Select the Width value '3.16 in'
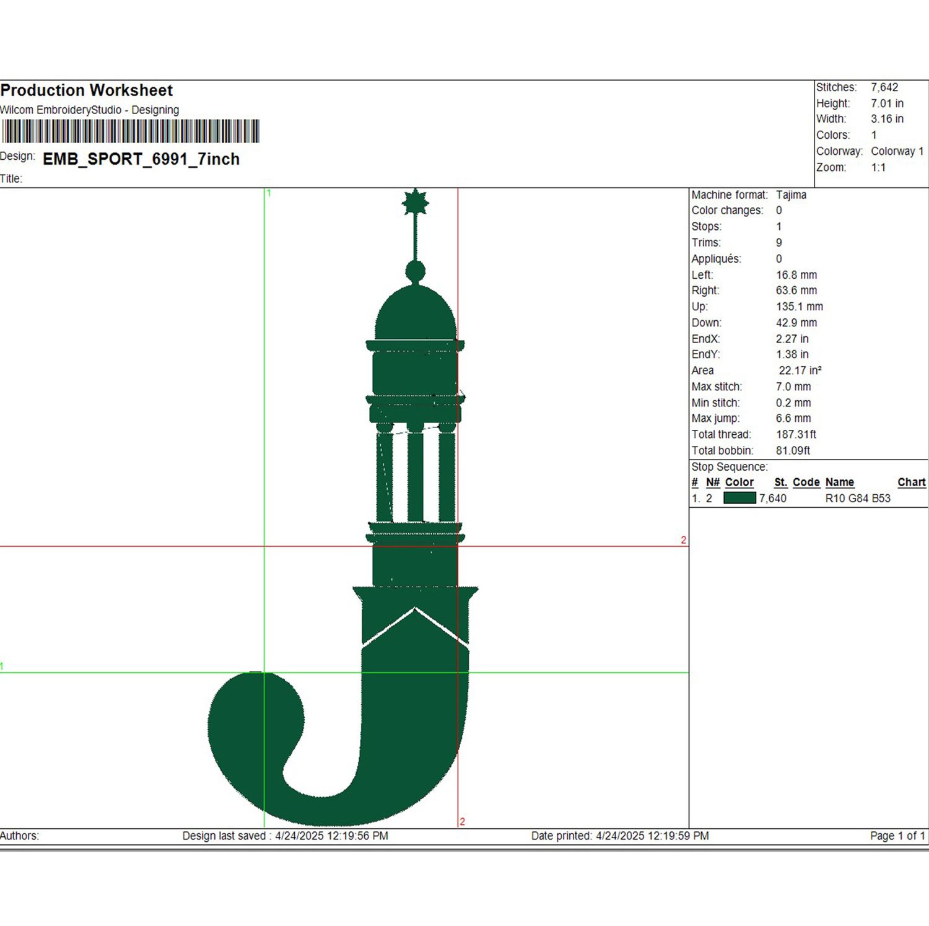Viewport: 929px width, 926px height. [x=887, y=119]
